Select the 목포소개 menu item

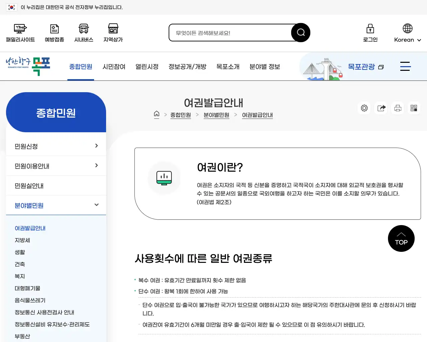(228, 66)
